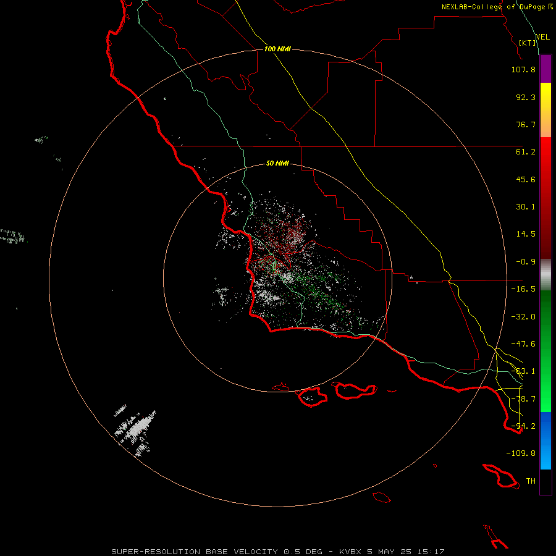Select the -78.7 legend value

pyautogui.click(x=523, y=399)
